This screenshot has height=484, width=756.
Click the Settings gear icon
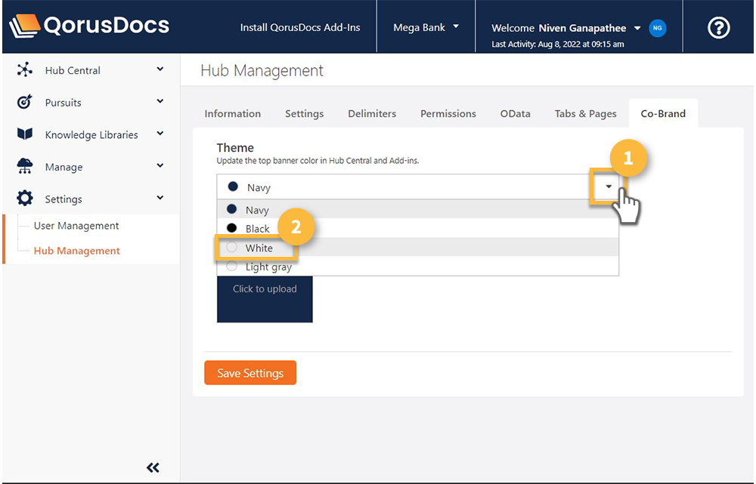25,199
